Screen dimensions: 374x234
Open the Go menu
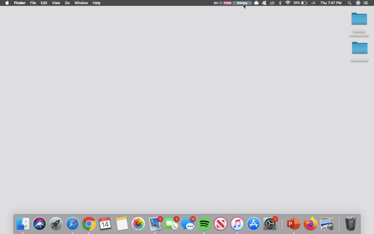67,3
